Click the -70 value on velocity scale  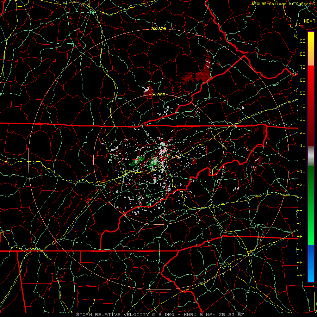pos(301,249)
